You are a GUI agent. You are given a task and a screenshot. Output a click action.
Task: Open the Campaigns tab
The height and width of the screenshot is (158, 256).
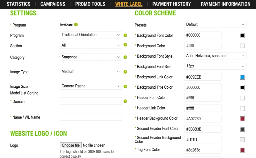click(x=53, y=4)
